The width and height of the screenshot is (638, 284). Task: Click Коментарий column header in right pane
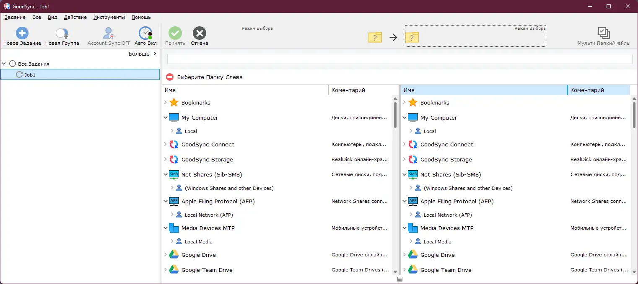point(599,90)
